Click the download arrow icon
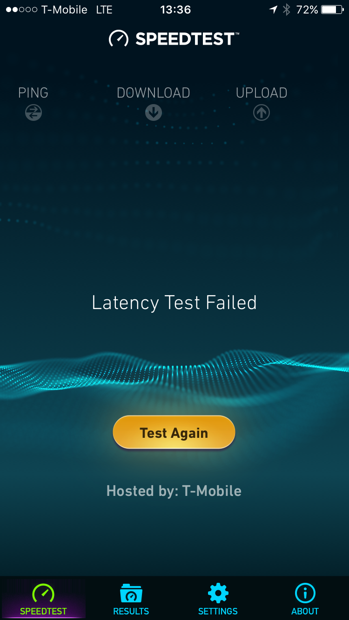Screen dimensions: 349x620 [154, 112]
